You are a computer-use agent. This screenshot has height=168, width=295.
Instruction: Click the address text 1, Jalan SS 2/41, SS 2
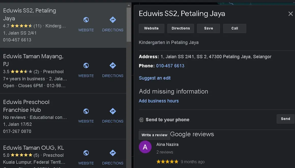216,57
